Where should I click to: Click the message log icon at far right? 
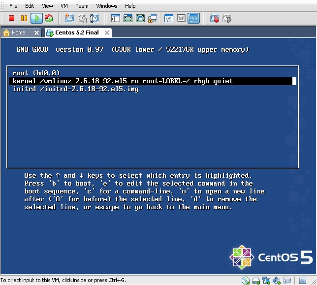(303, 281)
